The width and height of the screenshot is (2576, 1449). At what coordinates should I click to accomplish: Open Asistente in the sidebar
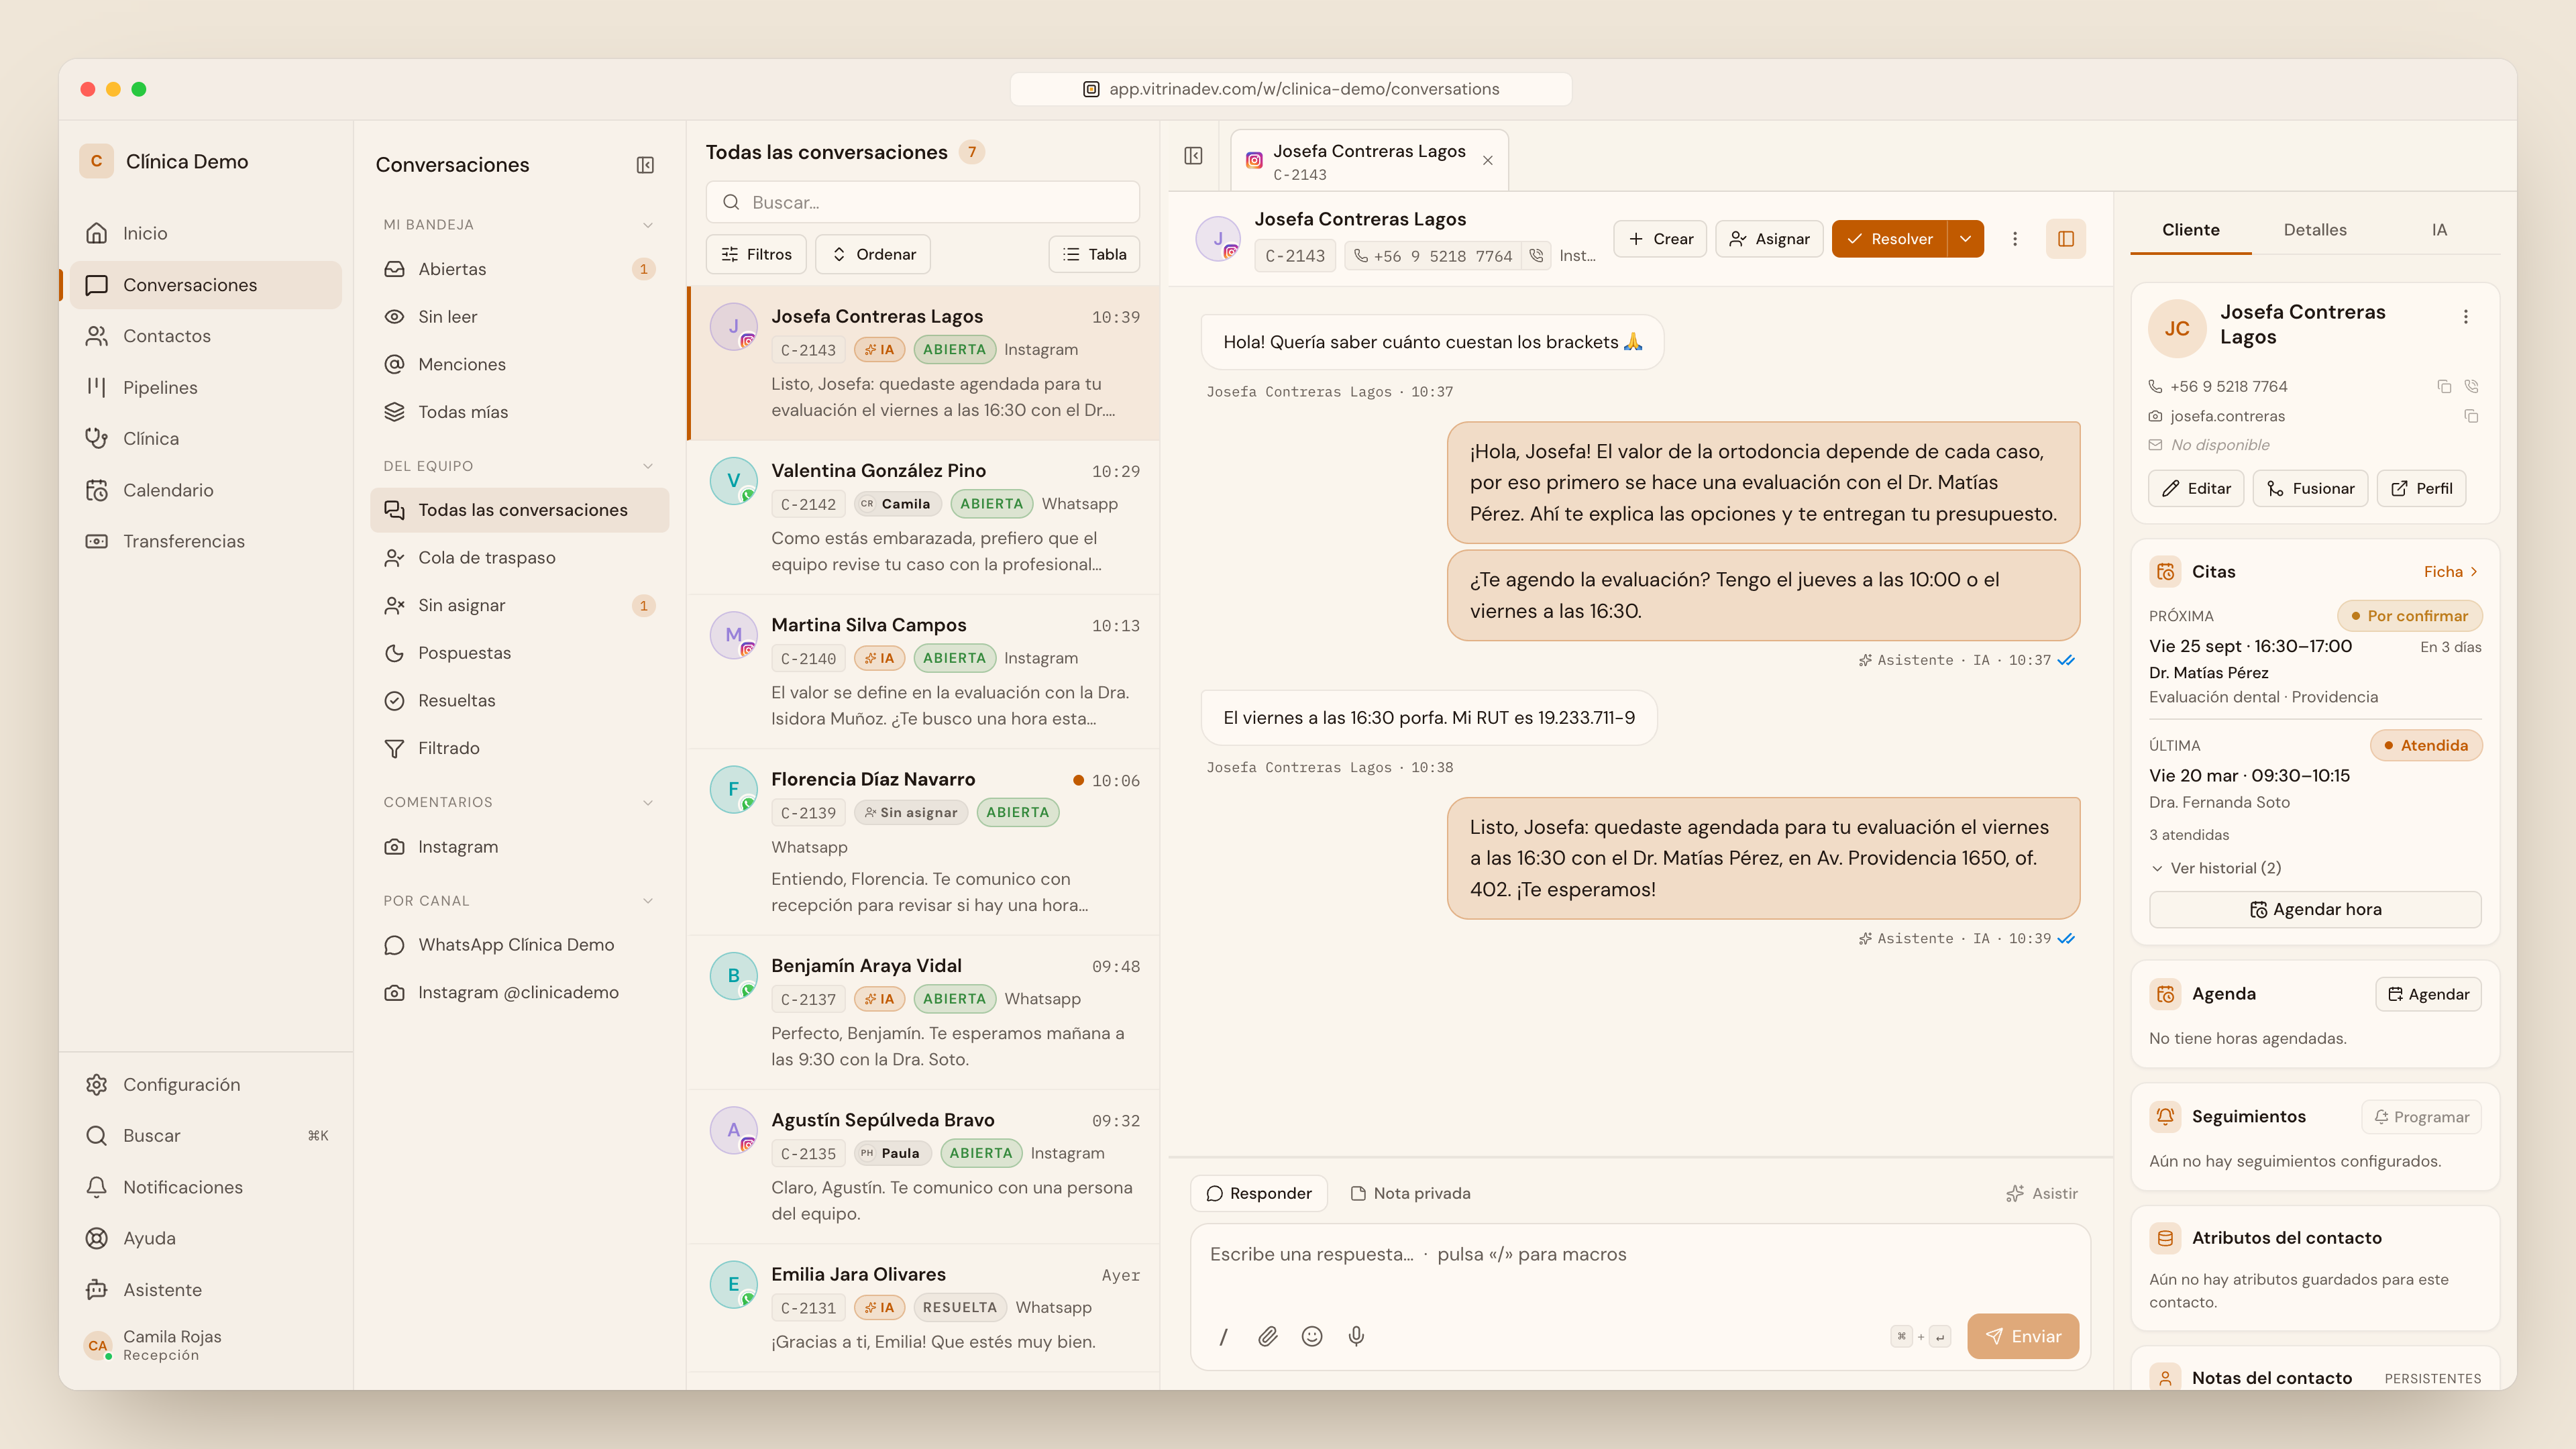click(205, 1290)
